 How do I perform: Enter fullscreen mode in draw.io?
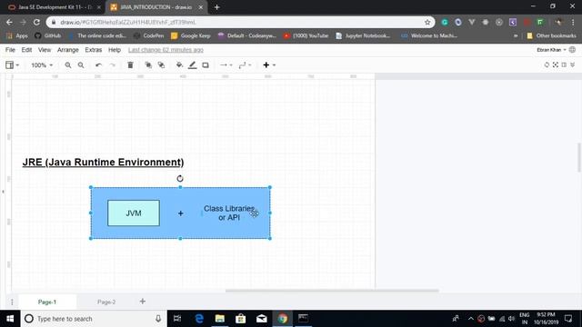556,64
